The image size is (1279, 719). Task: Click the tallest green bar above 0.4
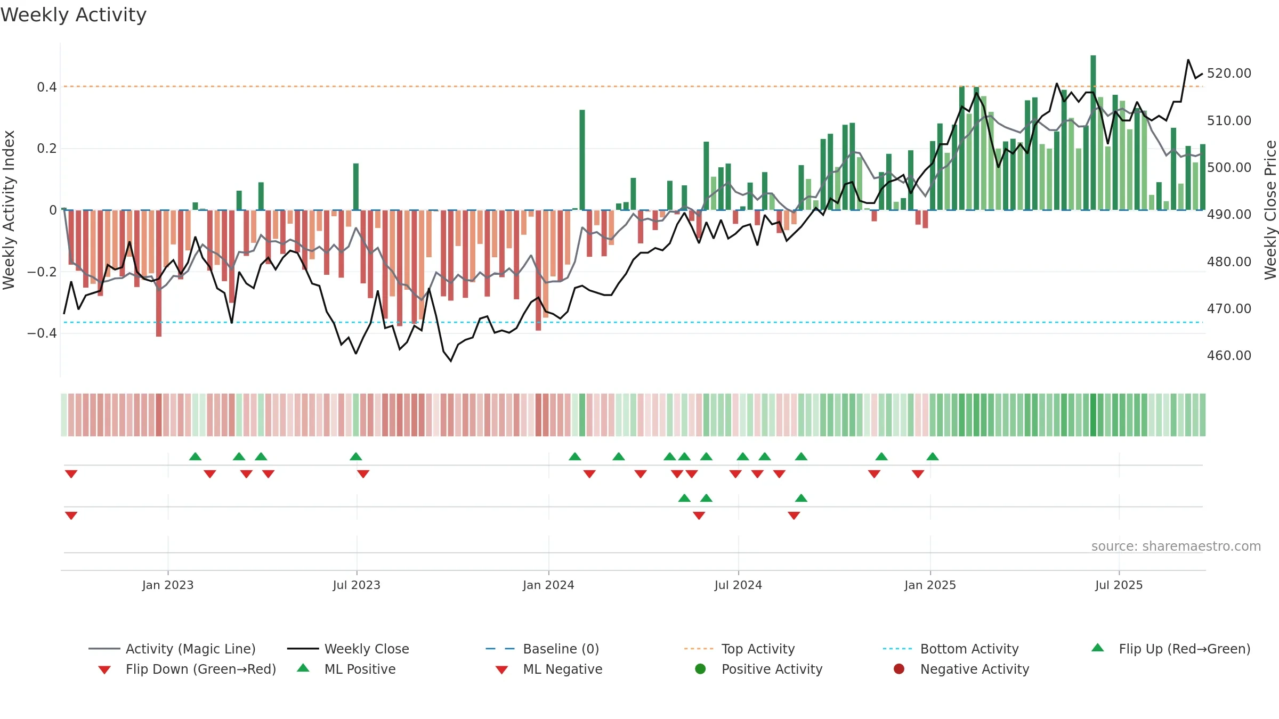pos(1093,133)
